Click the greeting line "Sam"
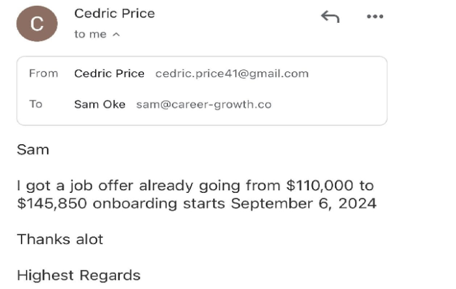Image resolution: width=456 pixels, height=289 pixels. click(x=33, y=150)
